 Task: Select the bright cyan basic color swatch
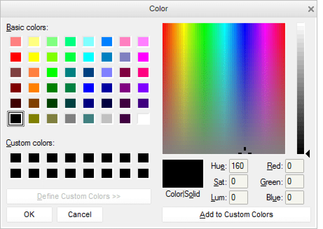[x=89, y=57]
